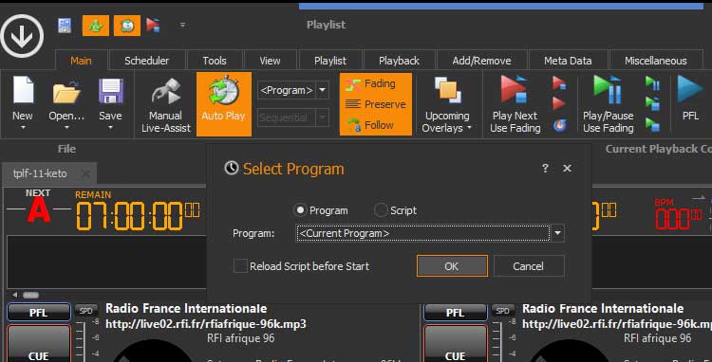Screen dimensions: 712x362
Task: Click the <Current Program> input field
Action: [x=422, y=233]
